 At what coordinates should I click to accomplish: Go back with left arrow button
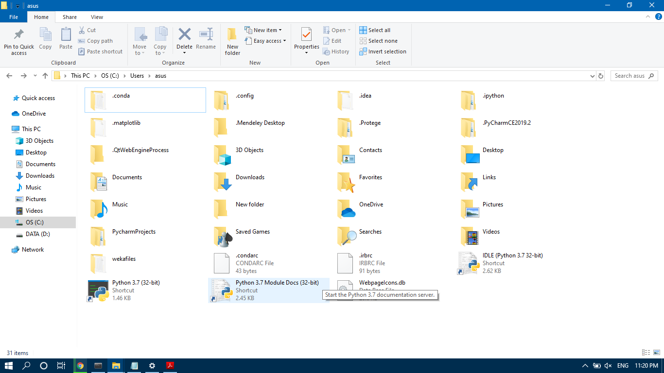point(9,76)
